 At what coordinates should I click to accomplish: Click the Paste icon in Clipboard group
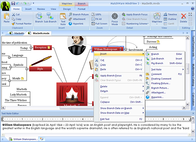(6, 16)
